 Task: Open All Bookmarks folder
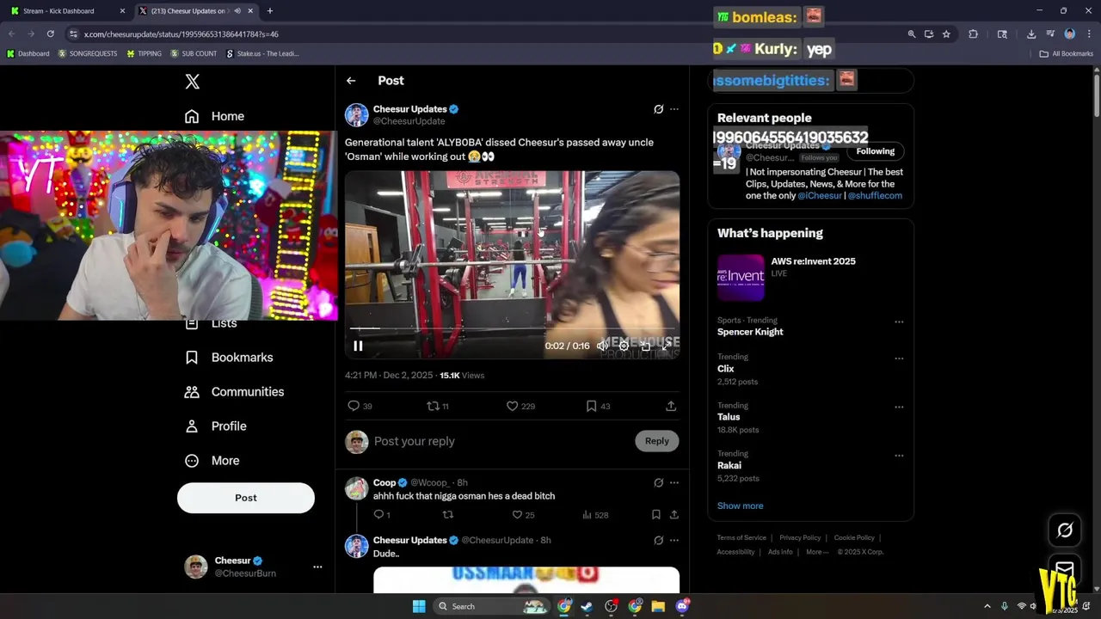click(x=1067, y=53)
